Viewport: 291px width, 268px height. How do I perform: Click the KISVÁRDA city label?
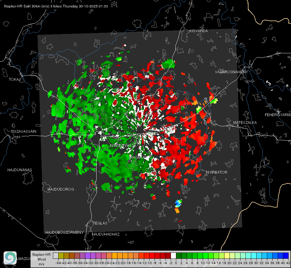[199, 31]
